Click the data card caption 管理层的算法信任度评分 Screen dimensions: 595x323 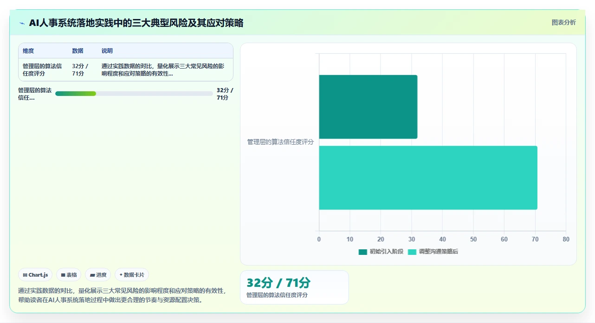[x=277, y=295]
